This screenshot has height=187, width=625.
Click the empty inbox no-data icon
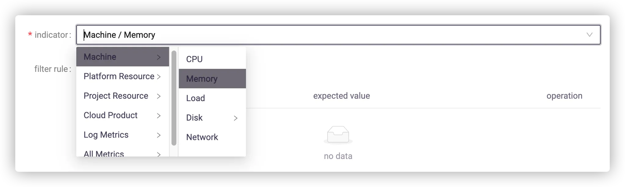coord(338,135)
